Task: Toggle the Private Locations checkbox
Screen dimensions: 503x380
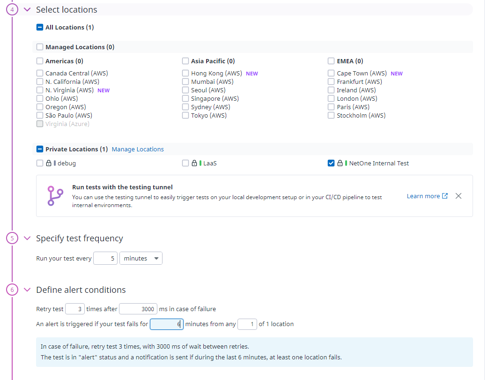Action: tap(40, 149)
